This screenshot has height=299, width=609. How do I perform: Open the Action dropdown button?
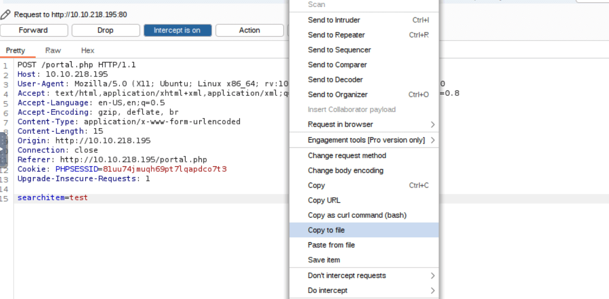(x=249, y=30)
